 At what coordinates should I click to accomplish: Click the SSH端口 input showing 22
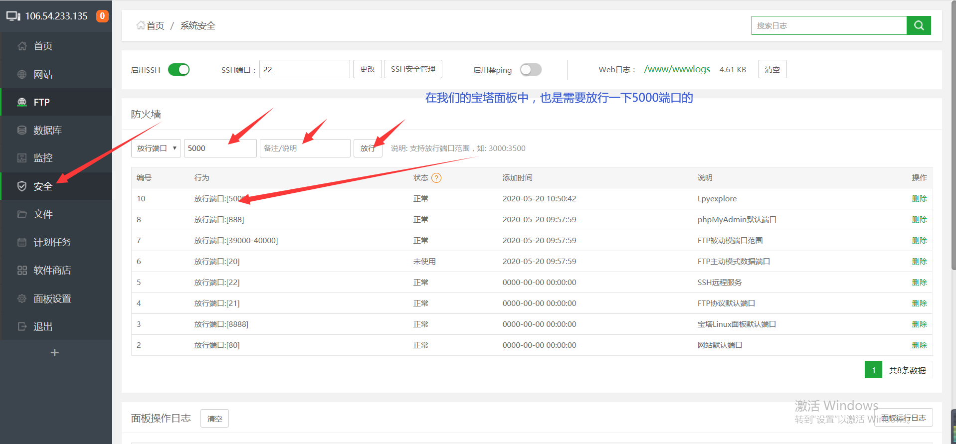(304, 69)
